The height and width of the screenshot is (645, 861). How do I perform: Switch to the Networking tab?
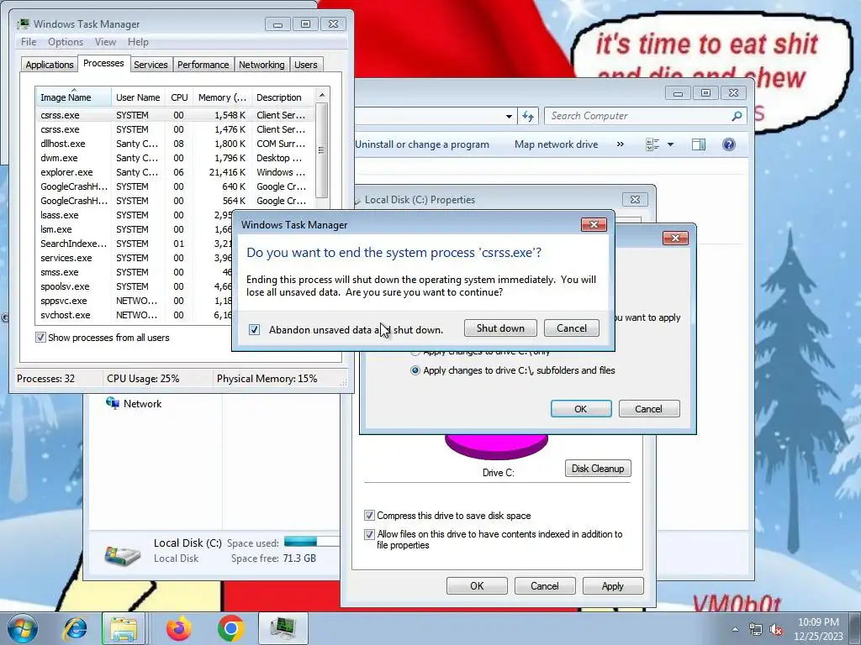[261, 65]
